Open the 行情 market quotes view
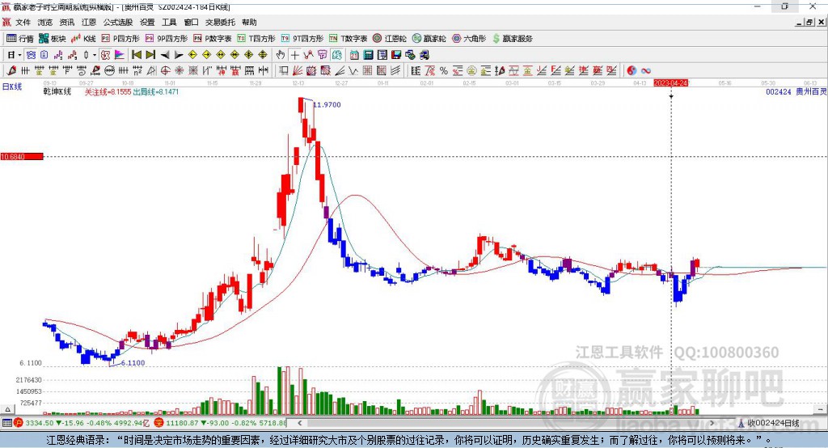This screenshot has width=828, height=448. pos(19,39)
